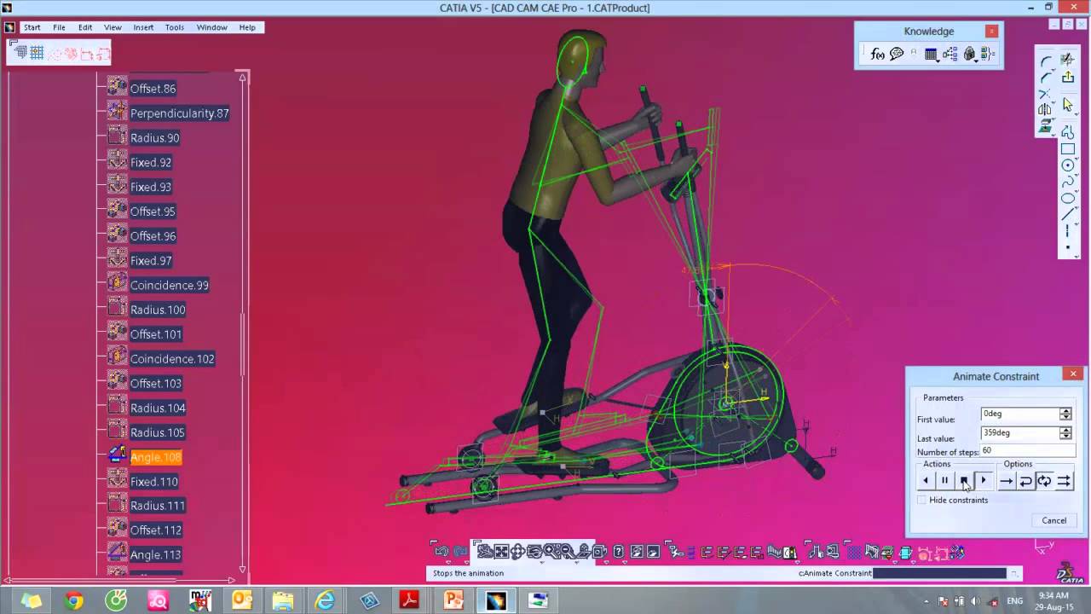
Task: Select the Profile tool in sketch toolbar
Action: (1067, 132)
